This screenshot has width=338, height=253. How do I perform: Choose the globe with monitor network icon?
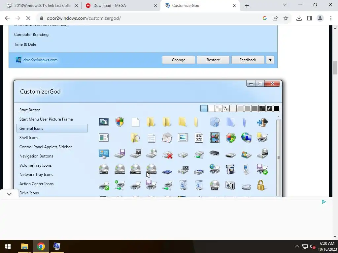click(x=246, y=138)
